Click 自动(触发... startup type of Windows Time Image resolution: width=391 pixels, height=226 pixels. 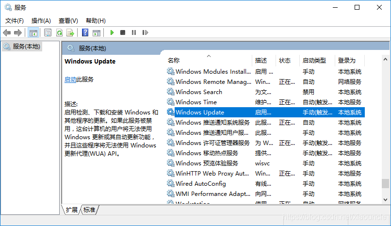point(317,102)
